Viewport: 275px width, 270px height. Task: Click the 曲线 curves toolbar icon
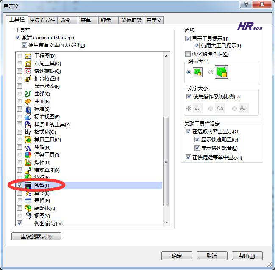click(28, 94)
